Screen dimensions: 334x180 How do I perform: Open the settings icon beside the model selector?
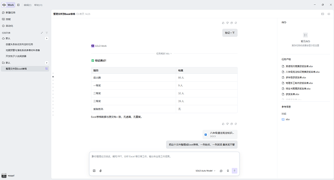coord(221,171)
